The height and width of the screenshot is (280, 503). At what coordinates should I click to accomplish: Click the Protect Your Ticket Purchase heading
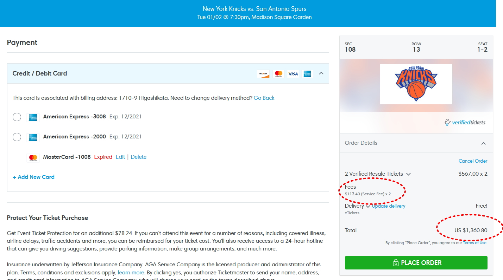click(48, 218)
